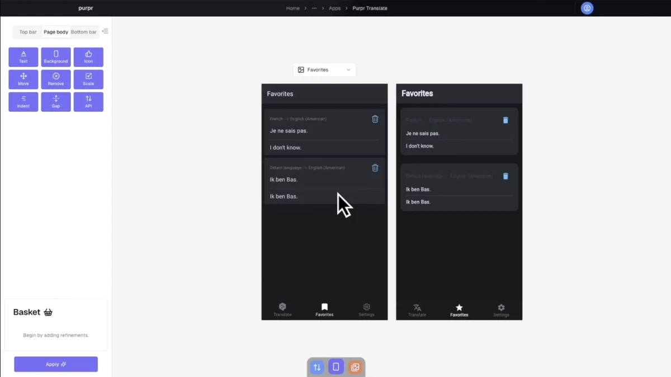The width and height of the screenshot is (671, 377).
Task: Collapse the sidebar with the indent-list icon
Action: click(x=105, y=31)
